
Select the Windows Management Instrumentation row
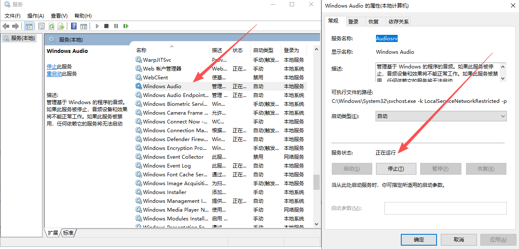[x=220, y=201]
